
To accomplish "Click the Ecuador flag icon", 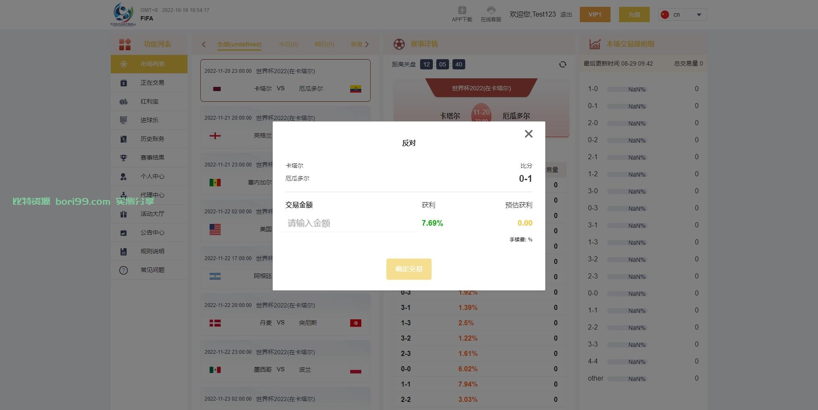I will [x=356, y=89].
